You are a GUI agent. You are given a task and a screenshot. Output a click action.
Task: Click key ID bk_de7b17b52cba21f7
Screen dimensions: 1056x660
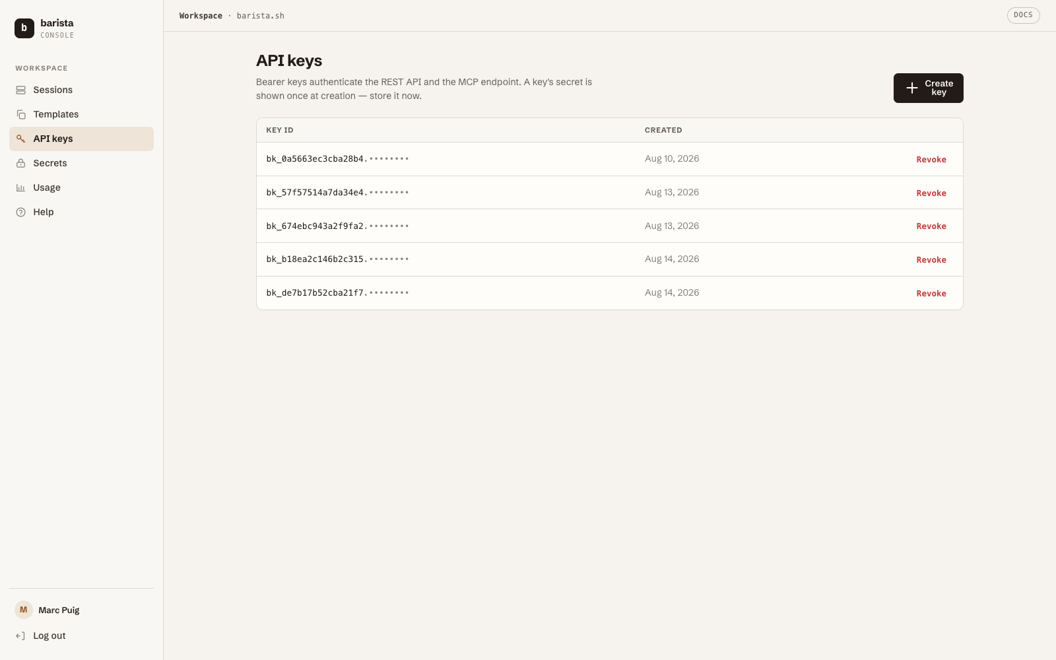pyautogui.click(x=337, y=293)
